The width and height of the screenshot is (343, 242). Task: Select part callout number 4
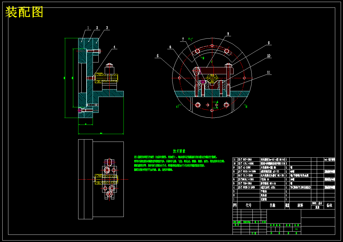(114, 47)
